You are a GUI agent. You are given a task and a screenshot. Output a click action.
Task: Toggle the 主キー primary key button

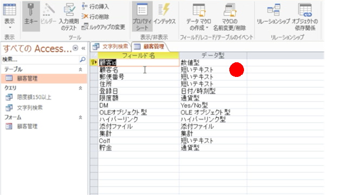point(31,16)
